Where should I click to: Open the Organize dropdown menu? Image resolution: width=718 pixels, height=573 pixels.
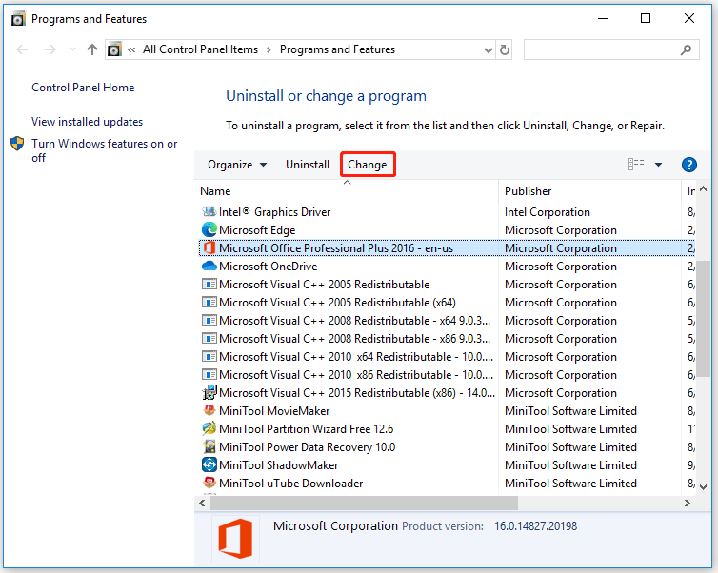click(x=237, y=165)
